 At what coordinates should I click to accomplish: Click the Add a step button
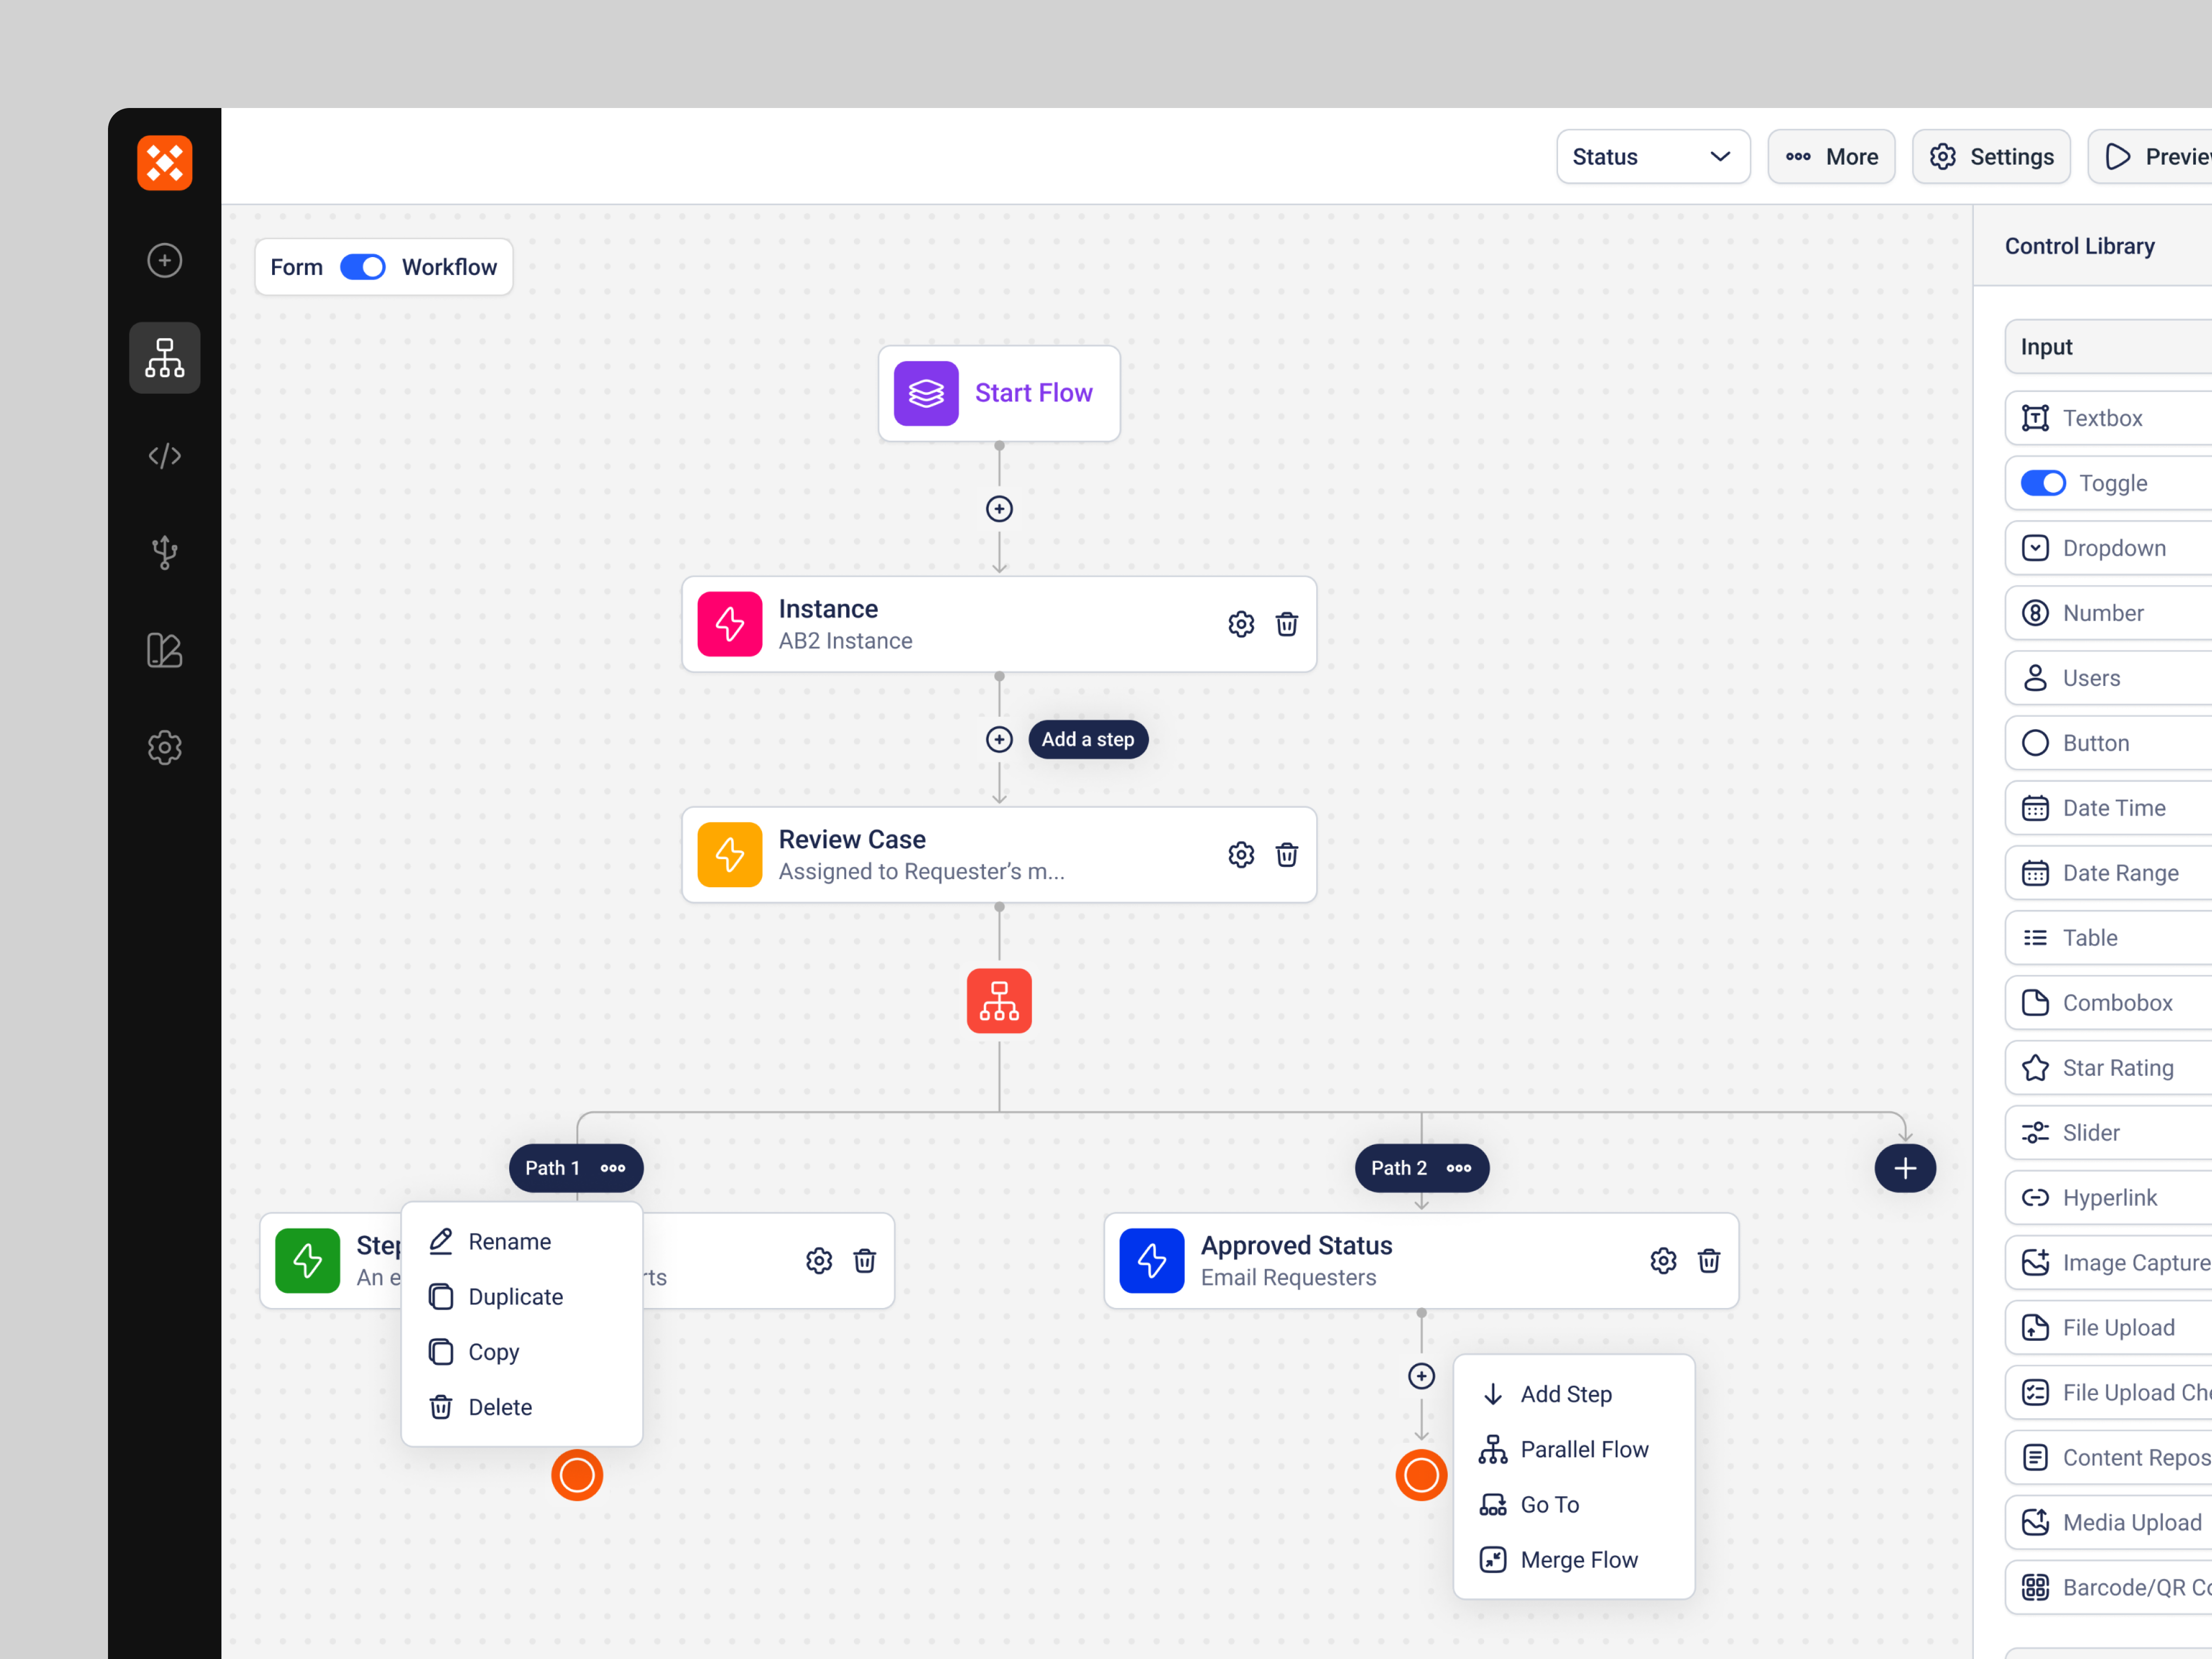[x=1087, y=738]
